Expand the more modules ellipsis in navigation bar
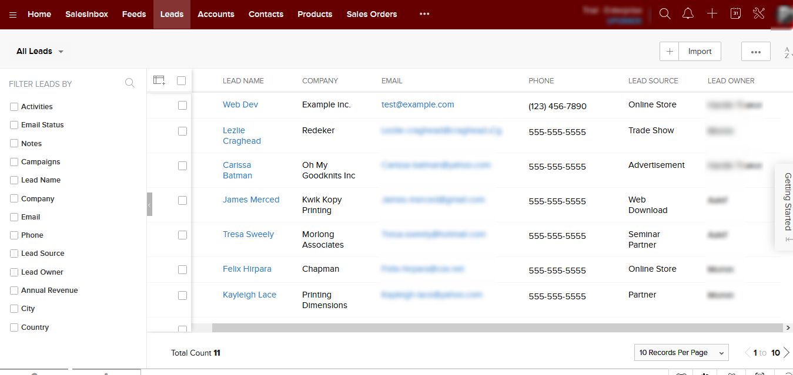This screenshot has width=793, height=375. (x=424, y=15)
